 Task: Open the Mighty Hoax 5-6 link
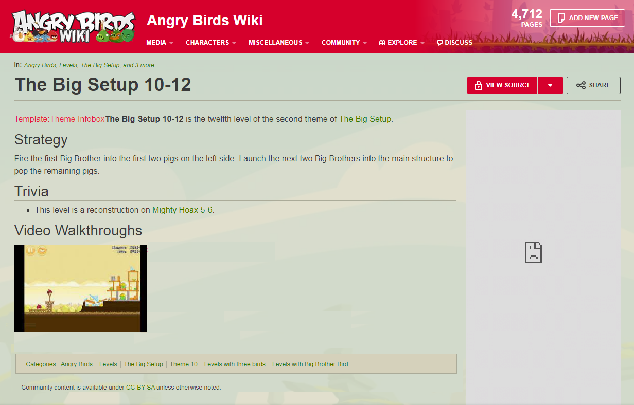(182, 210)
